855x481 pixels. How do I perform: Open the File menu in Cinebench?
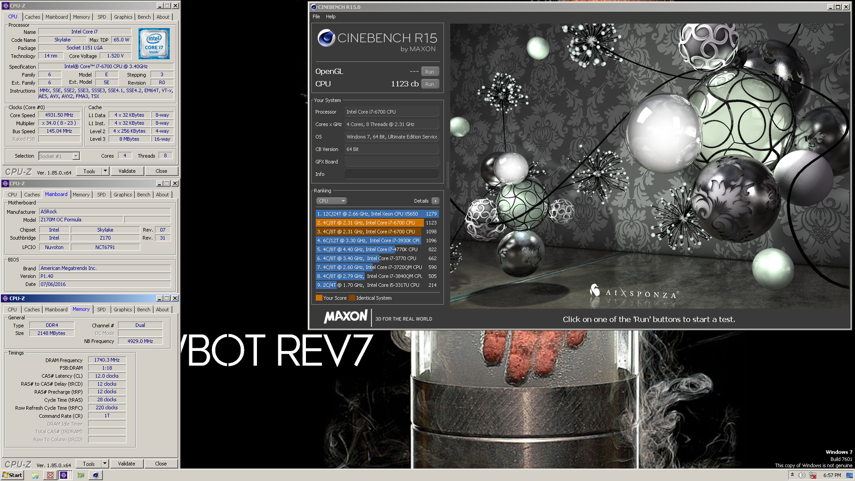[x=316, y=16]
